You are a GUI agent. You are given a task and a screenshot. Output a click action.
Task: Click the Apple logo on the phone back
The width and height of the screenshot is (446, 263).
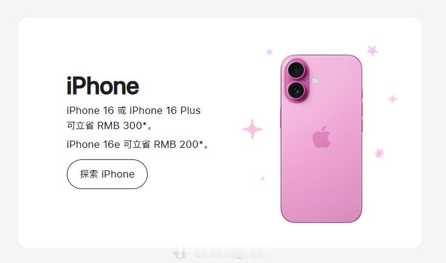pos(321,137)
